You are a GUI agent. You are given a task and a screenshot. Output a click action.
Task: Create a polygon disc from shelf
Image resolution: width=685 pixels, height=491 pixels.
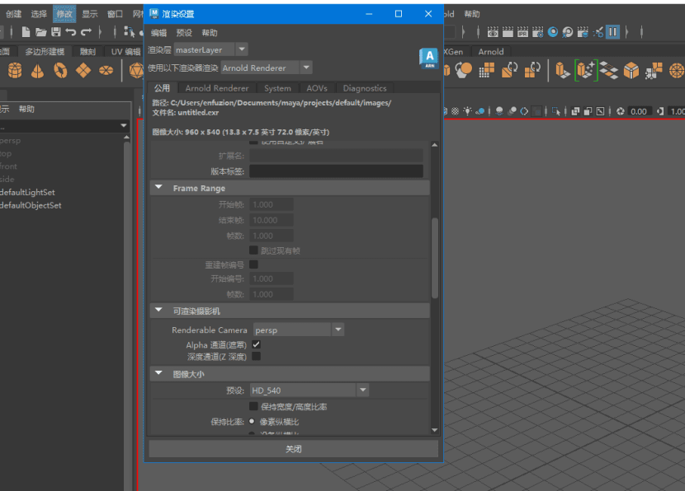click(106, 70)
